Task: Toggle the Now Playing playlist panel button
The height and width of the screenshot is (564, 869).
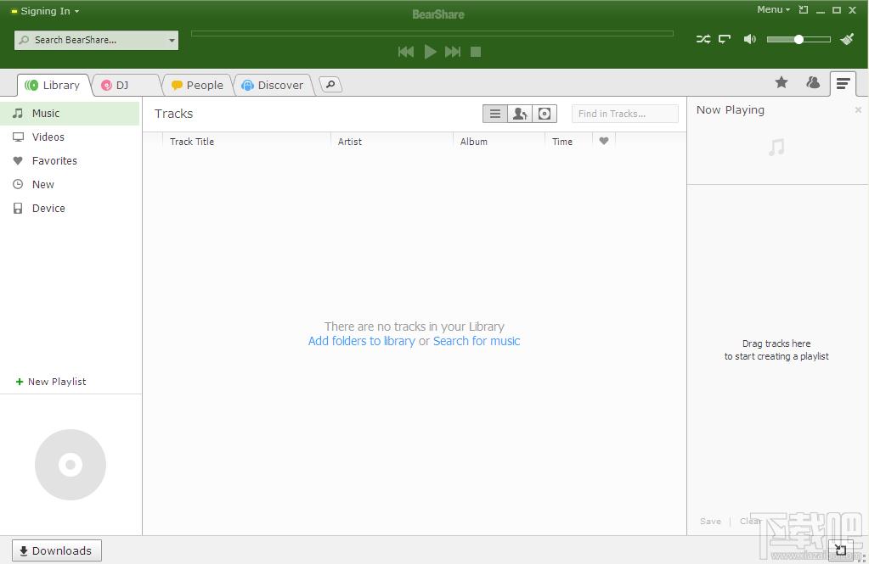Action: 843,84
